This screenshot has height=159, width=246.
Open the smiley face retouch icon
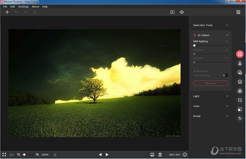point(240,82)
